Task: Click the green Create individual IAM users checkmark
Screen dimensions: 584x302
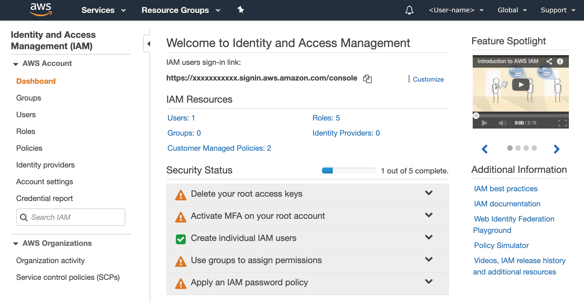Action: [x=181, y=239]
